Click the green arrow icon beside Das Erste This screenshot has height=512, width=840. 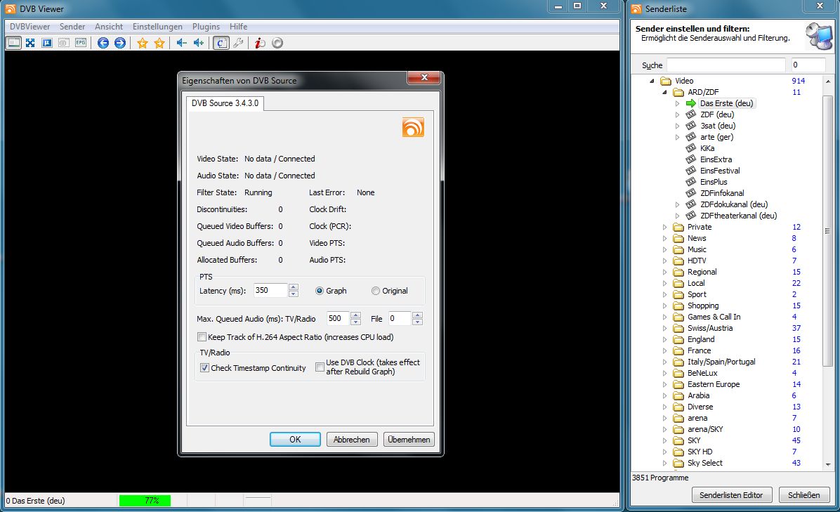pyautogui.click(x=691, y=103)
